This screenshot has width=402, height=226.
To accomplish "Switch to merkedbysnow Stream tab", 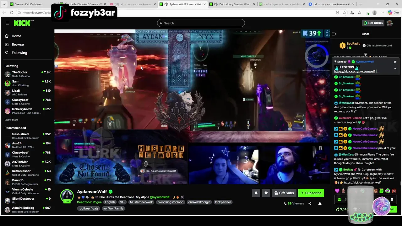I will (281, 4).
